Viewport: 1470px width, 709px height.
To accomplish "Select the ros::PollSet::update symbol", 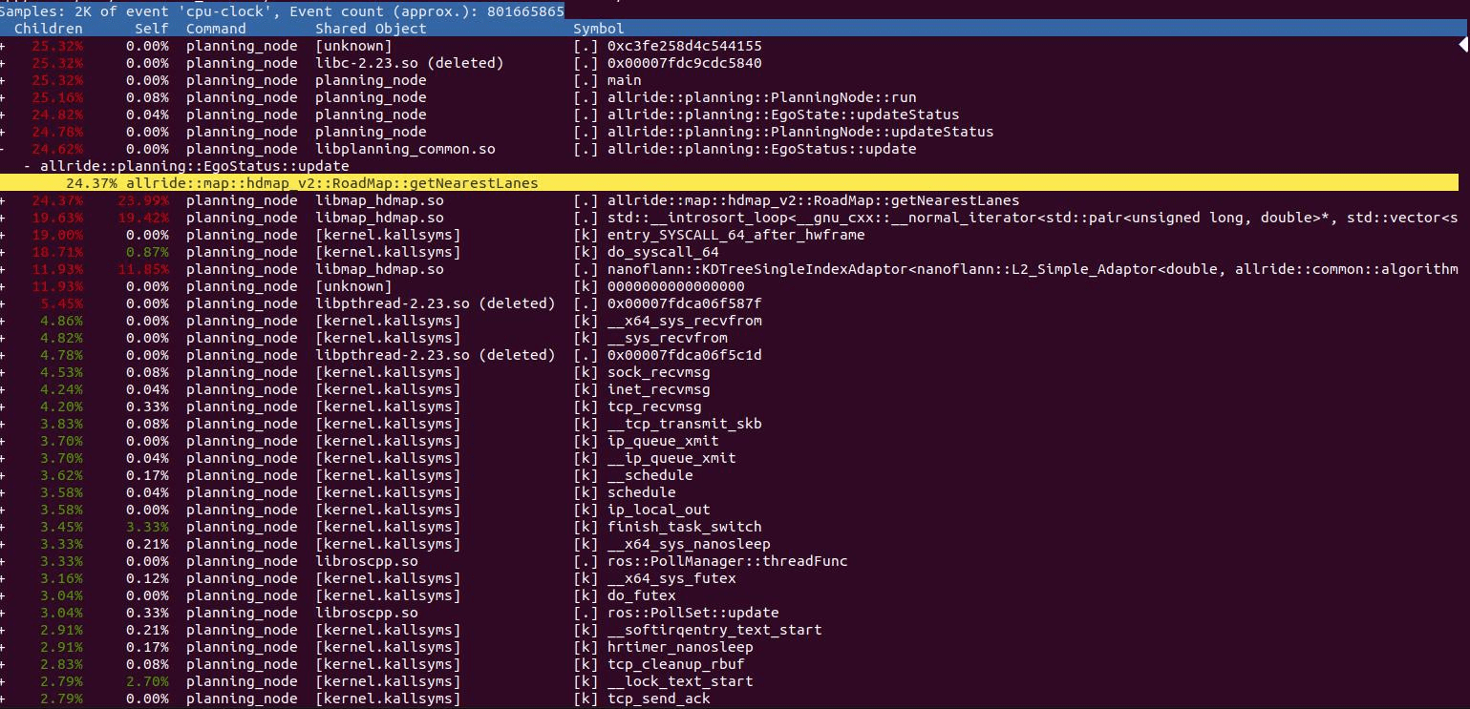I will (x=692, y=613).
